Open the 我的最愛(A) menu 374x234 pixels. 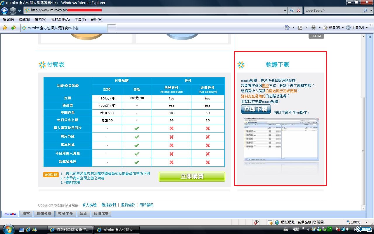tap(60, 20)
